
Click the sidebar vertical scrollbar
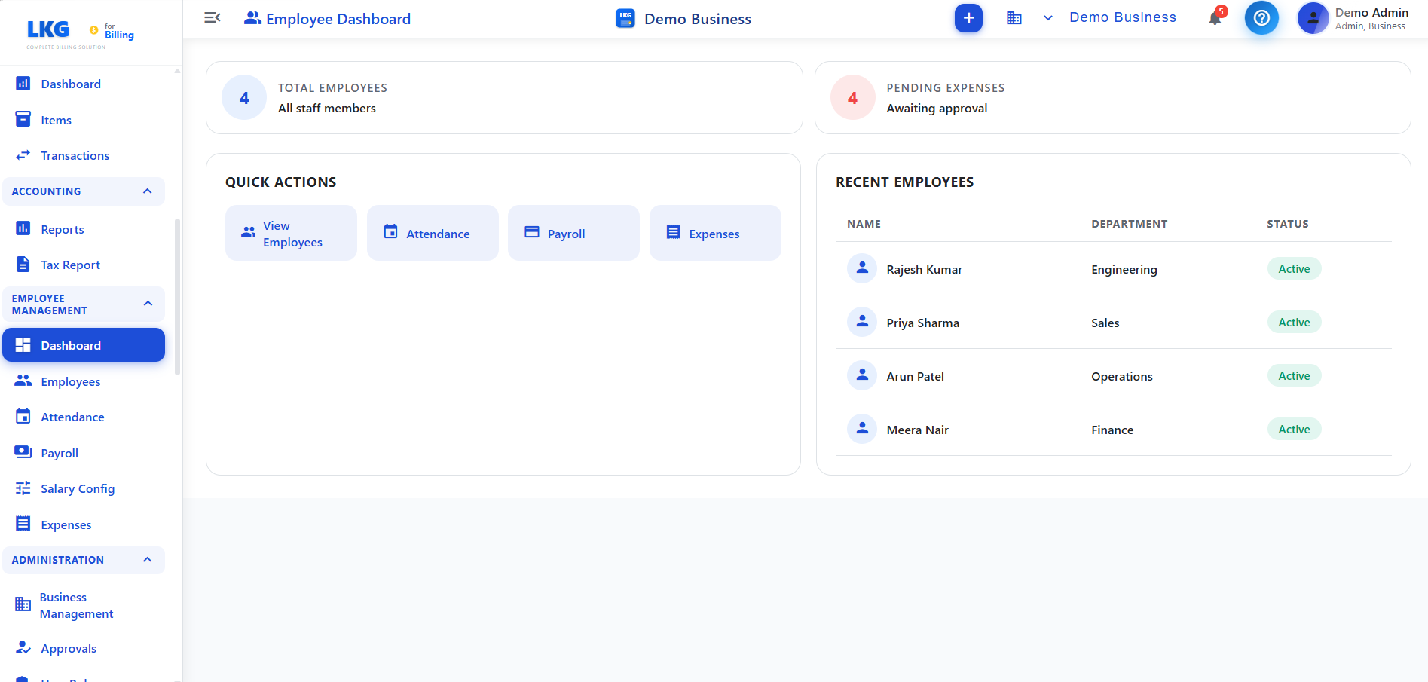coord(177,296)
